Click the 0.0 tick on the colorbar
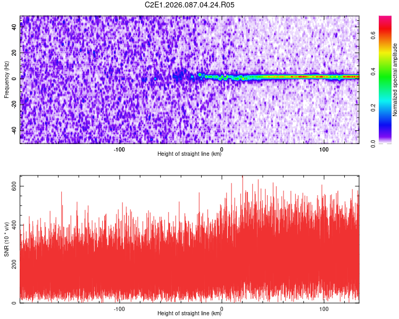Screen dimensions: 399x319 click(x=373, y=142)
